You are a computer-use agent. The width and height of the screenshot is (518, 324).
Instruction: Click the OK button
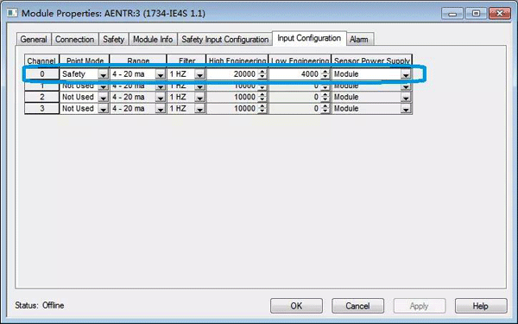[296, 306]
